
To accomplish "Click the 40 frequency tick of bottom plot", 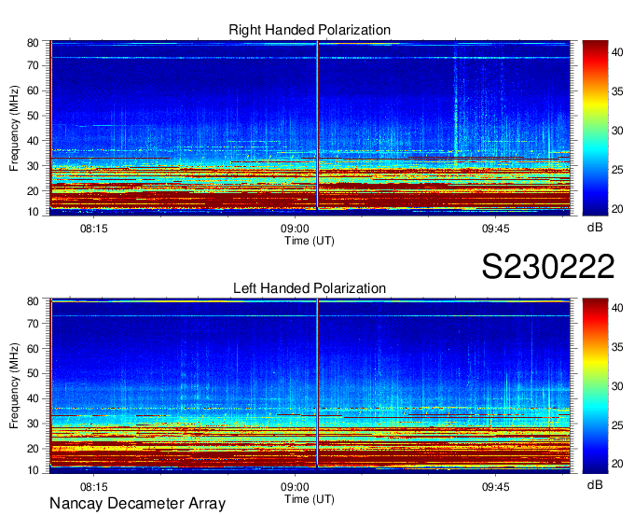I will click(33, 399).
